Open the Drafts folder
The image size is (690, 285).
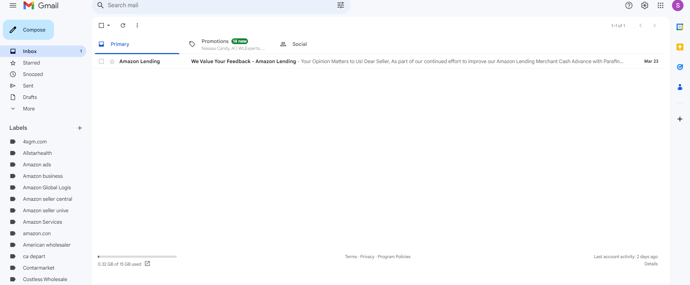43,97
